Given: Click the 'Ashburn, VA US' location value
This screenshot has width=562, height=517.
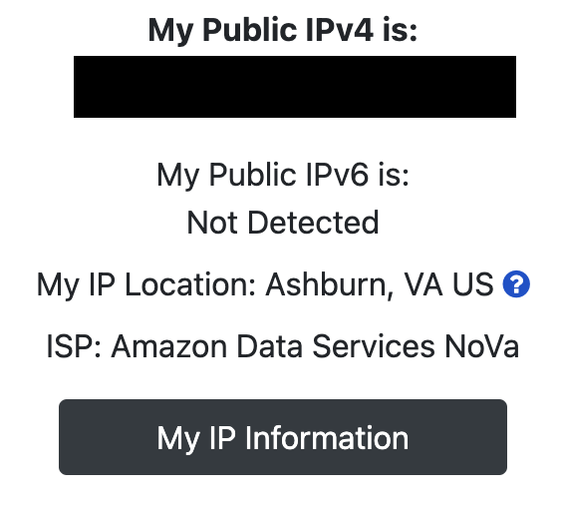Looking at the screenshot, I should click(x=380, y=284).
